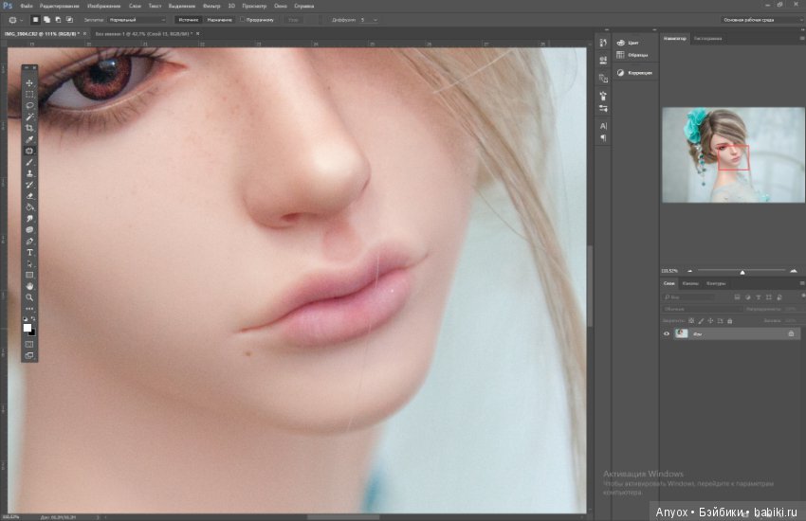Click the Navigator zoom slider handle
This screenshot has height=521, width=806.
(x=742, y=272)
